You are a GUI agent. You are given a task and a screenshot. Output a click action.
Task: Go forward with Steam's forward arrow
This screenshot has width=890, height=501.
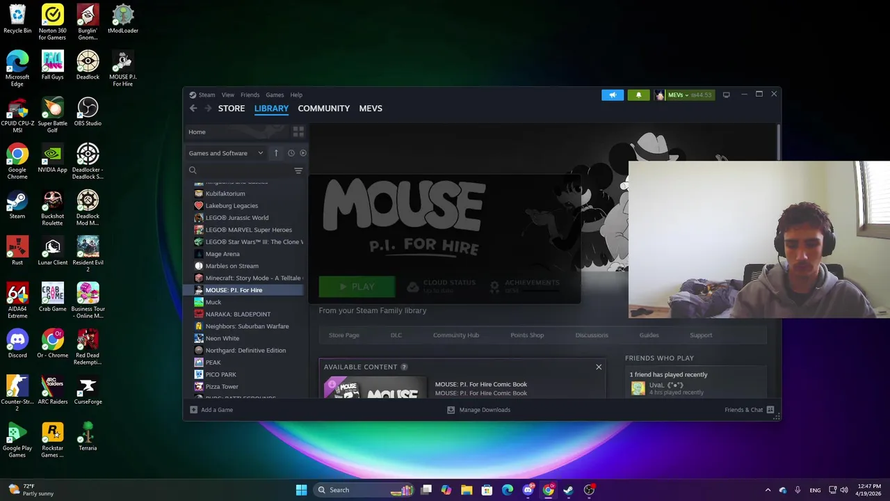pos(208,109)
